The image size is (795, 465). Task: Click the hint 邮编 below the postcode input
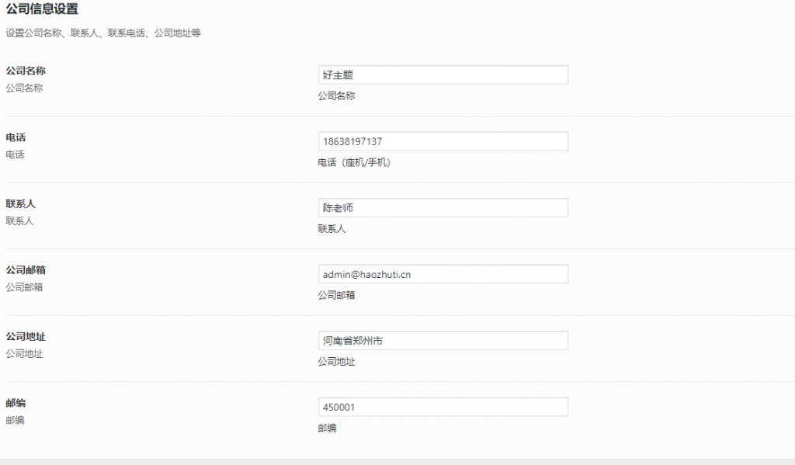(x=327, y=428)
